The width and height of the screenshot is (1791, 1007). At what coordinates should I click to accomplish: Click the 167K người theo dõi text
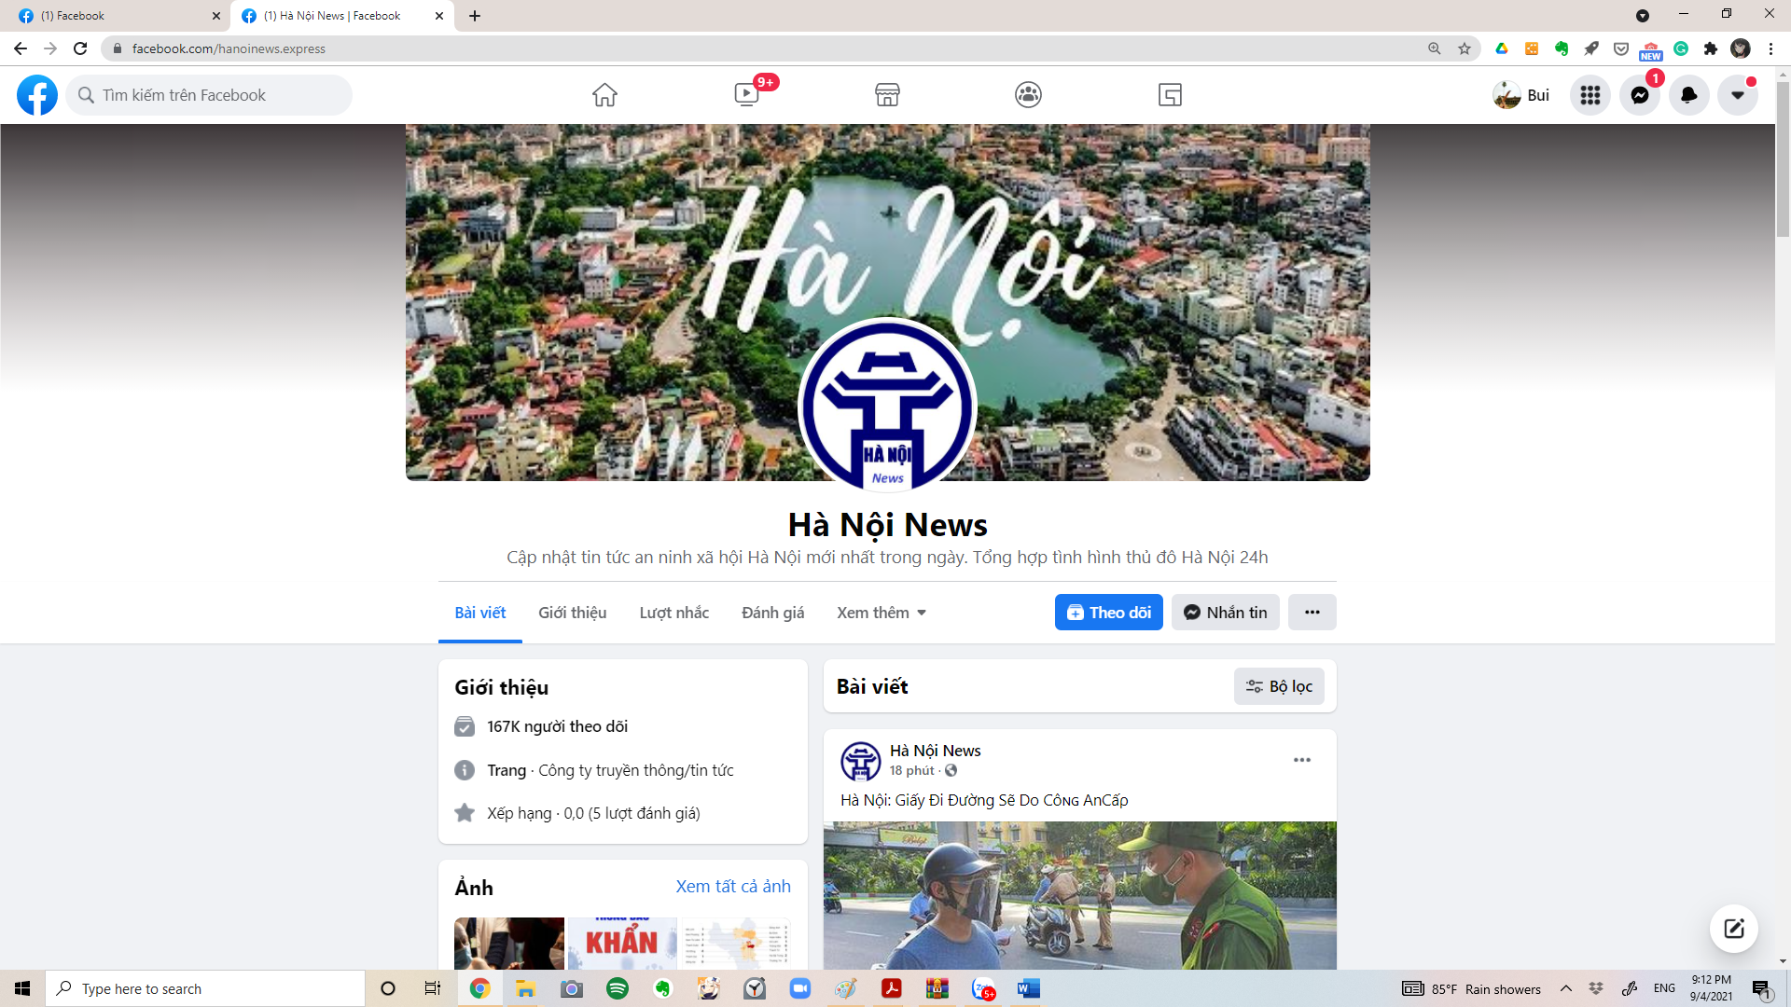557,726
